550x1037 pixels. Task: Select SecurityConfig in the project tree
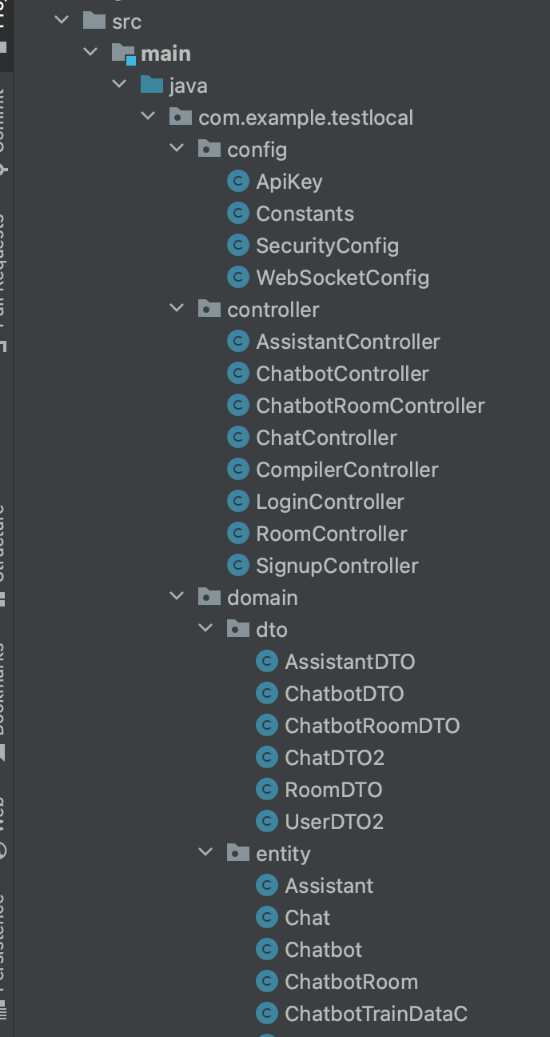pos(327,246)
